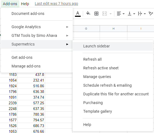Click the borders grid icon
Screen dimensions: 154x133
pyautogui.click(x=96, y=14)
